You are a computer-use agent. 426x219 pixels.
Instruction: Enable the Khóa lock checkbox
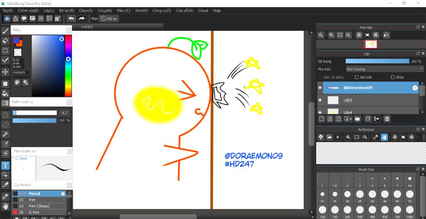tap(393, 77)
